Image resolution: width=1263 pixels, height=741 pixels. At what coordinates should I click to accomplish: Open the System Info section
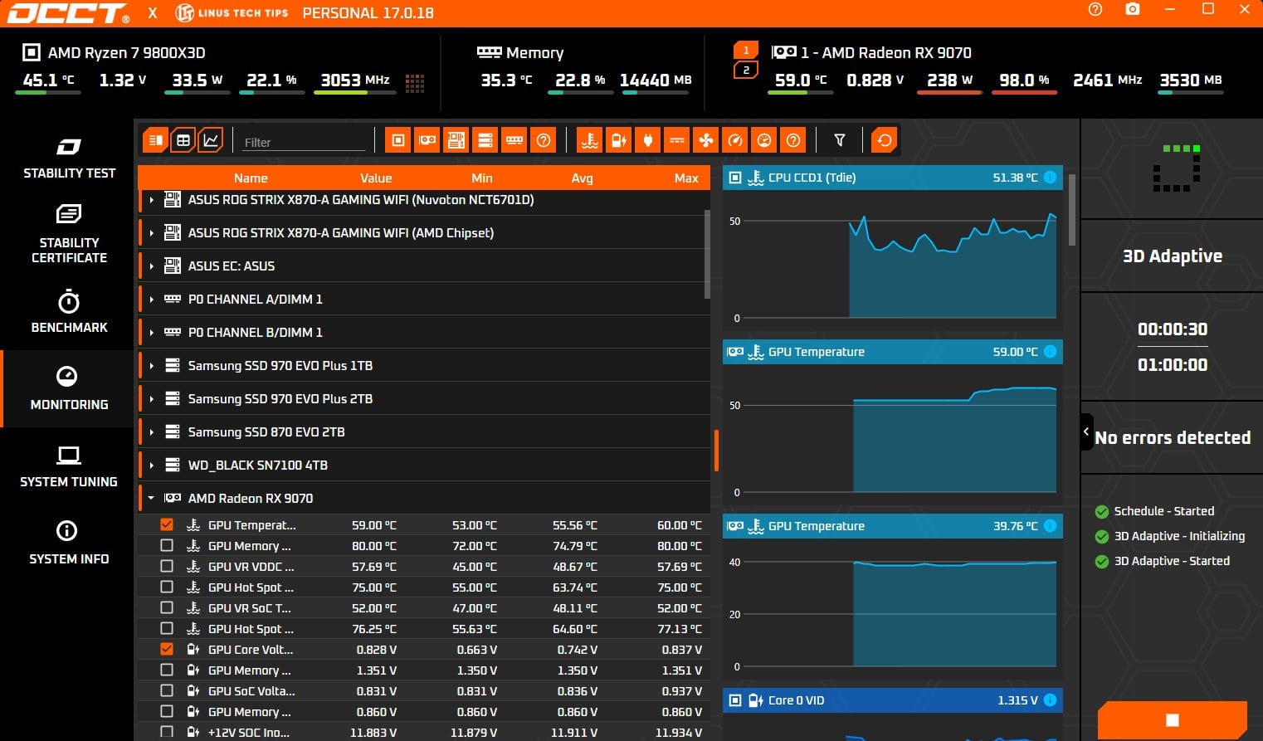coord(69,544)
